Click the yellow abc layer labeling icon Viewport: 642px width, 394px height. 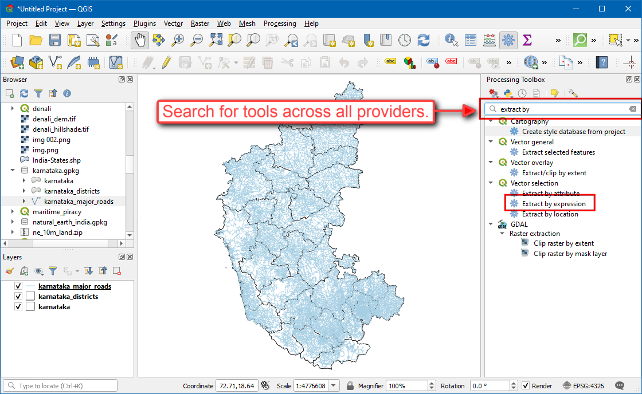390,61
